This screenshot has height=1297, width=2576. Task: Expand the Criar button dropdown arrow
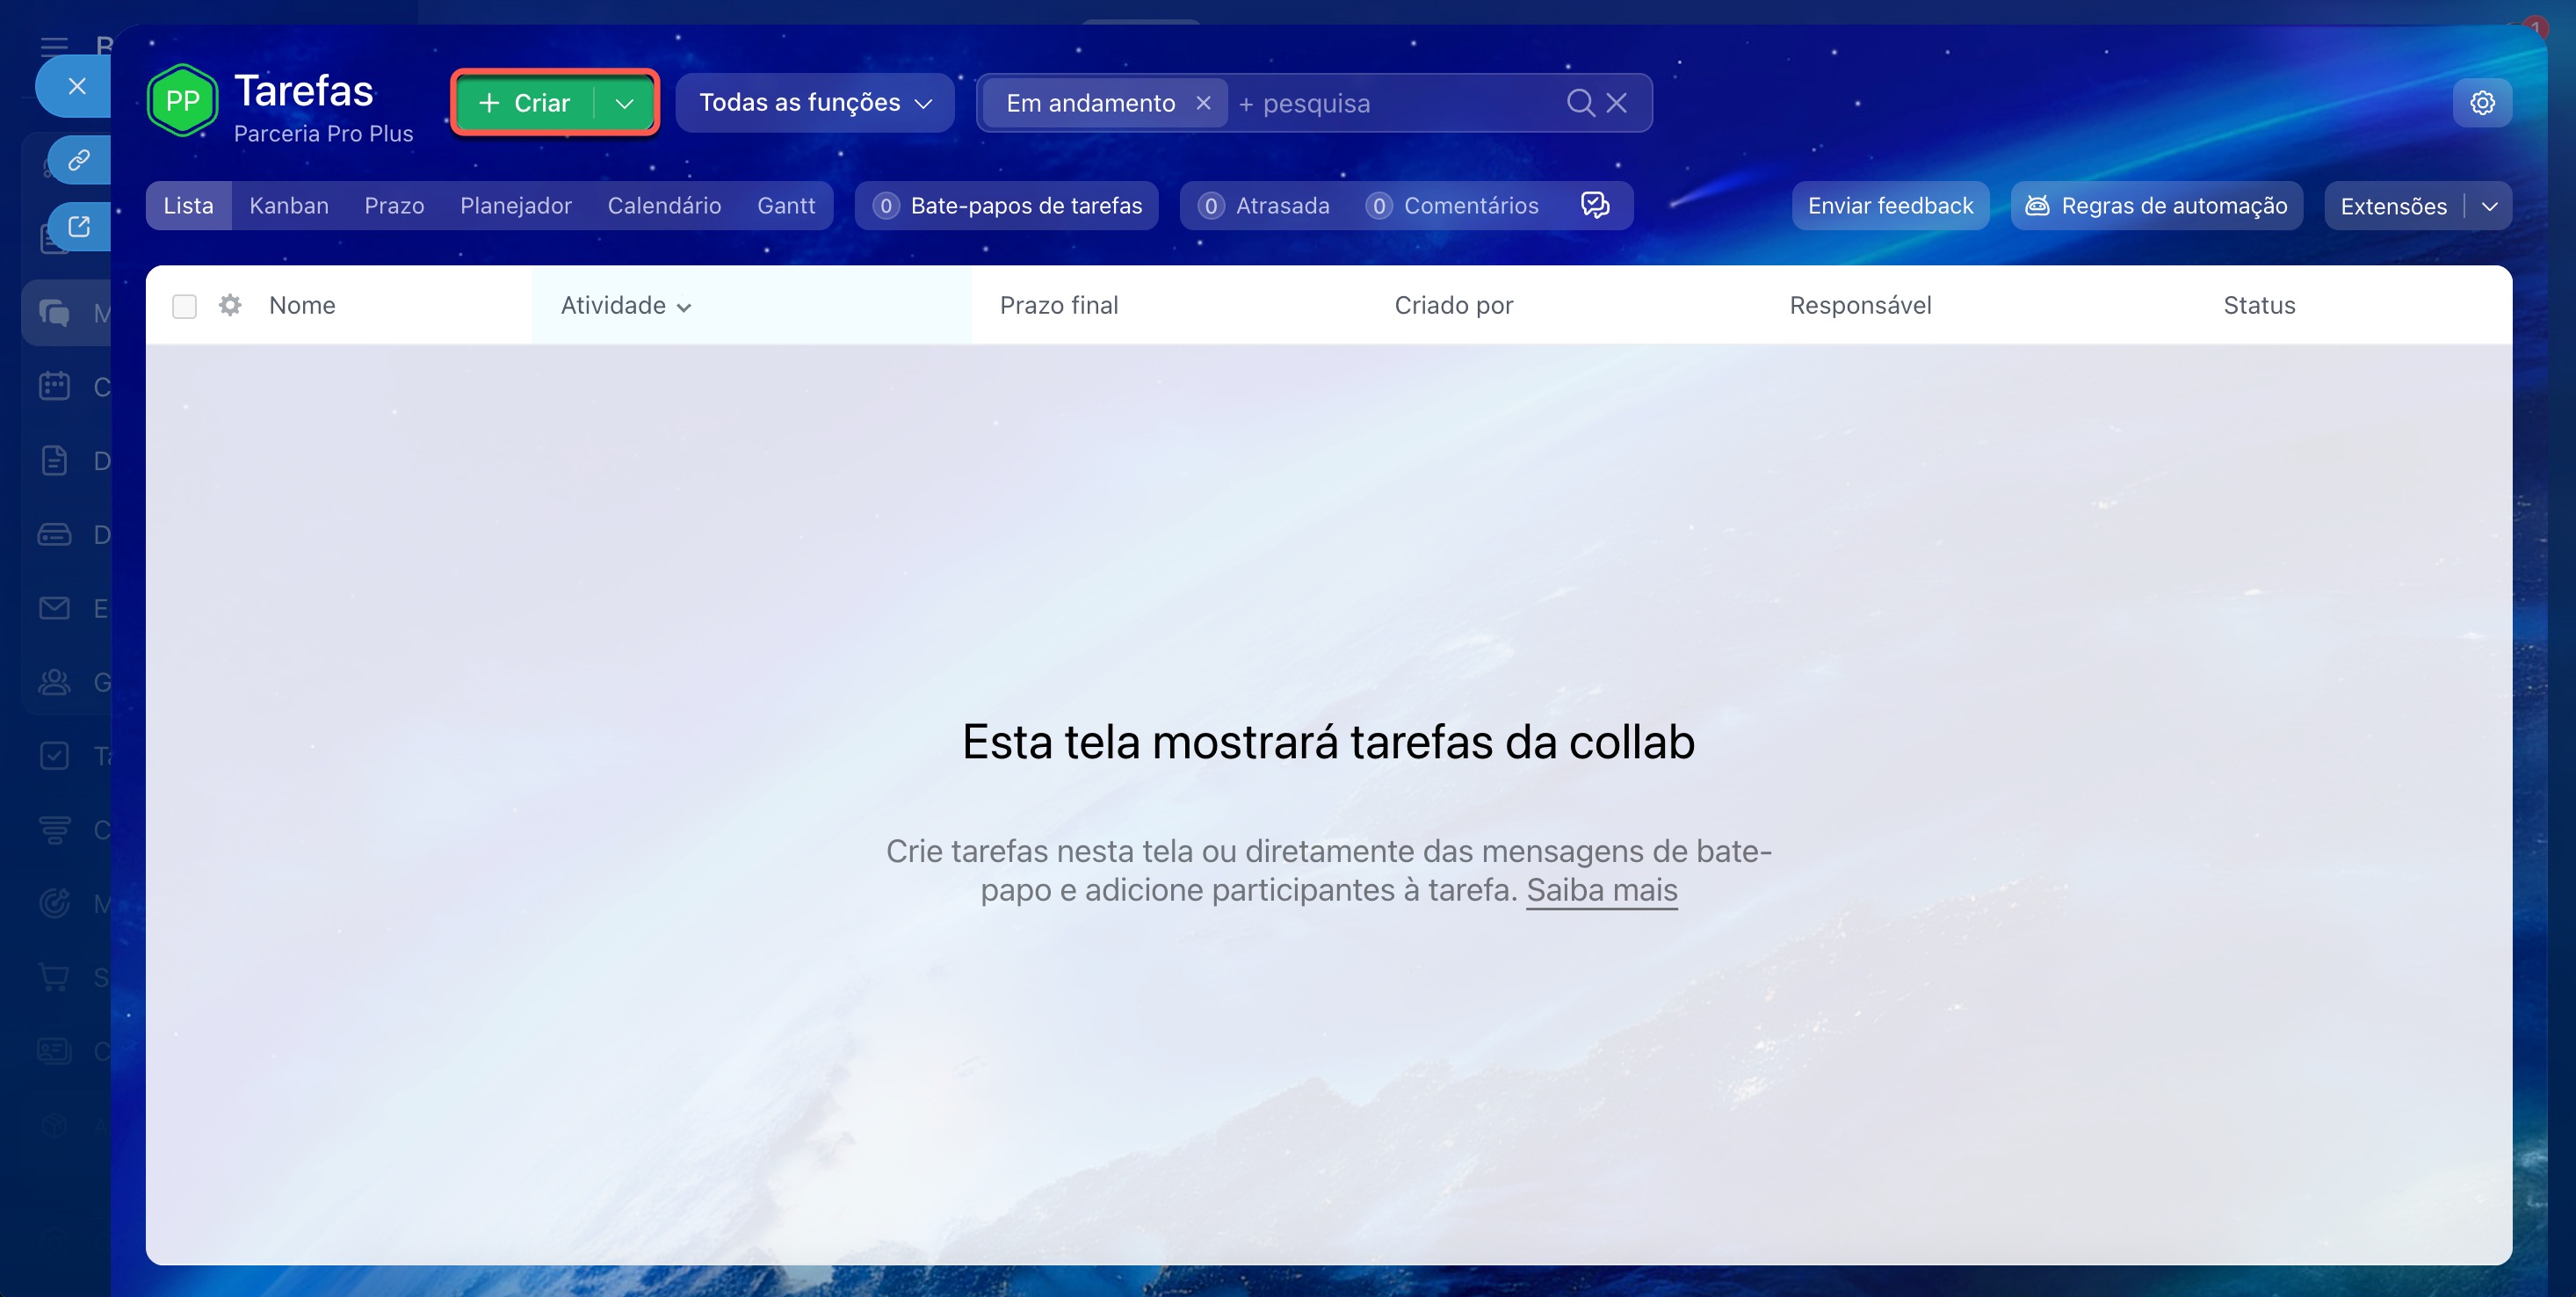click(625, 103)
